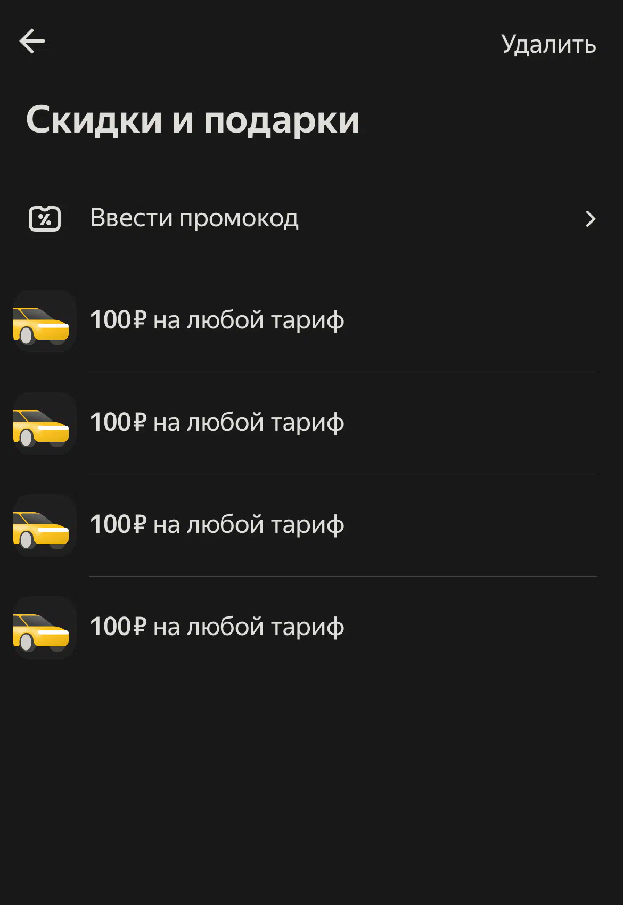Select the taxi icon of the third discount

tap(45, 525)
